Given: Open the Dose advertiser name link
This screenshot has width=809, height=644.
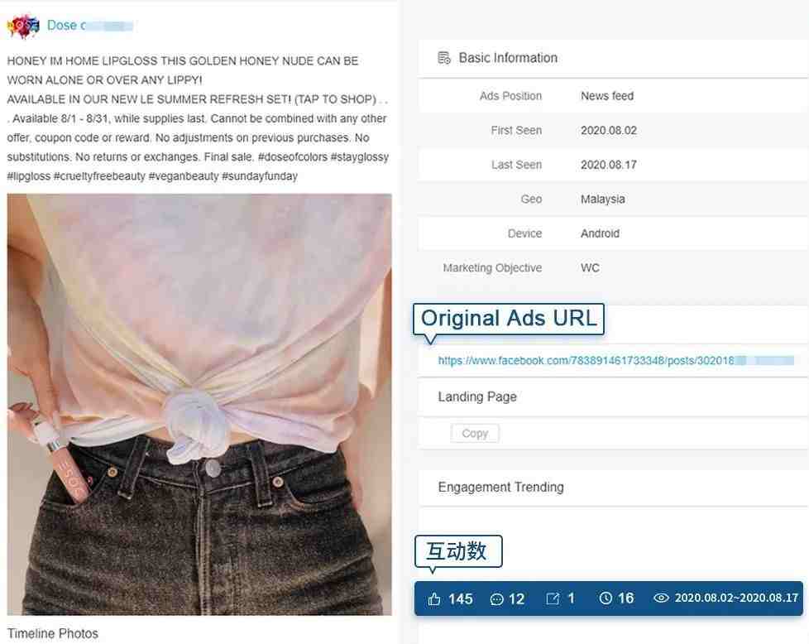Looking at the screenshot, I should 90,26.
